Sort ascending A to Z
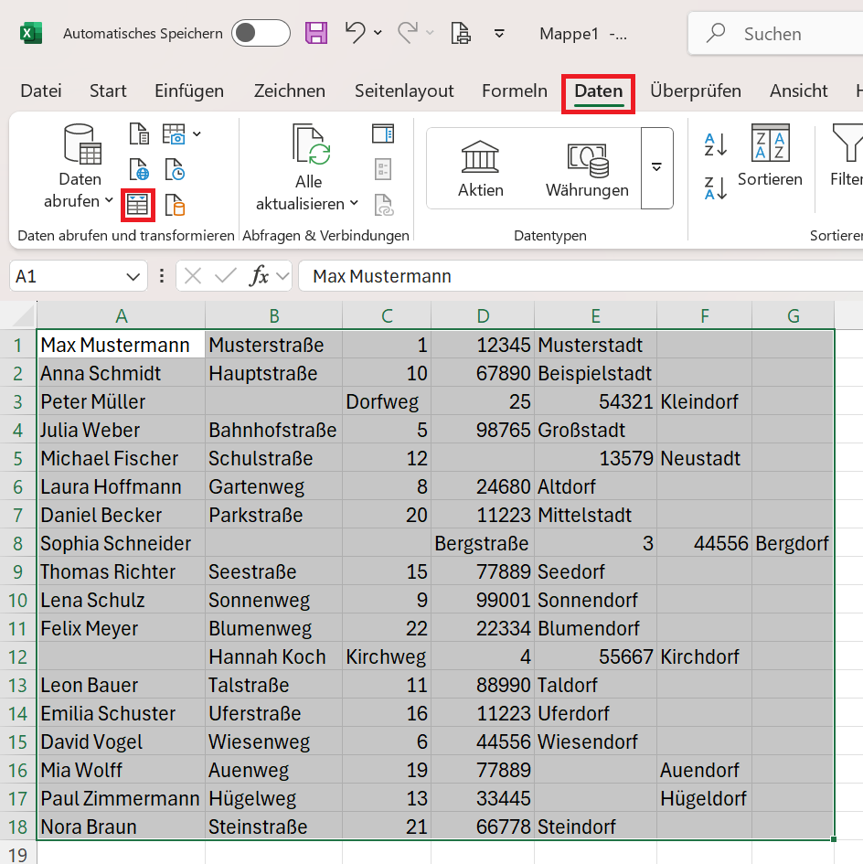The width and height of the screenshot is (863, 864). pyautogui.click(x=715, y=144)
